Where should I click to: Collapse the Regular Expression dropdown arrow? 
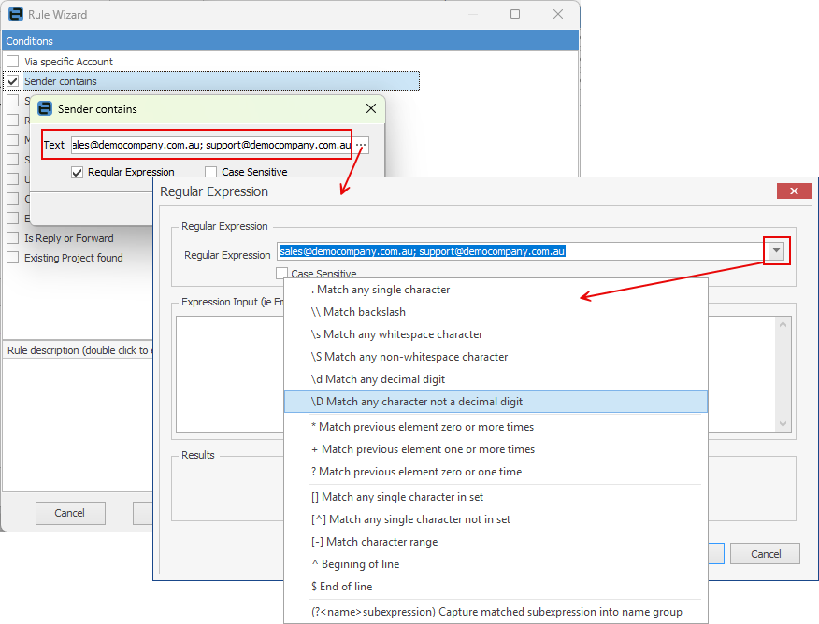click(777, 251)
